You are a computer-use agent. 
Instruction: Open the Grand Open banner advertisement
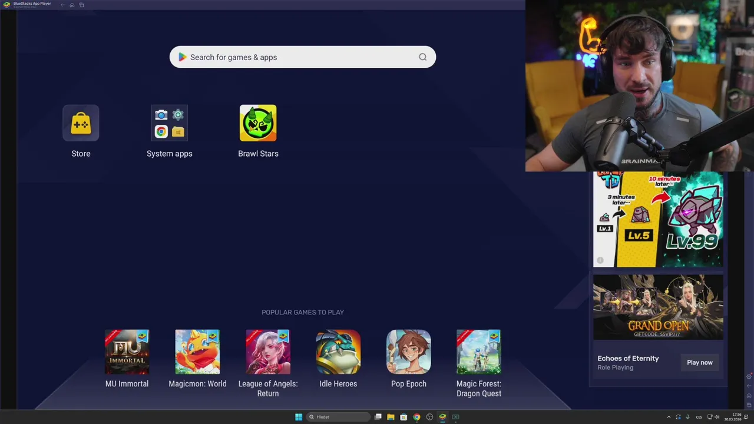pos(658,307)
